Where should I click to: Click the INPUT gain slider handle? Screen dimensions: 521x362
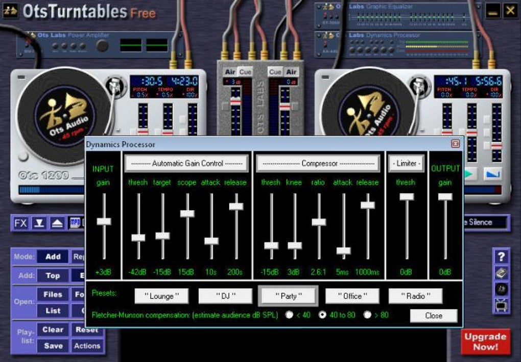click(x=104, y=222)
